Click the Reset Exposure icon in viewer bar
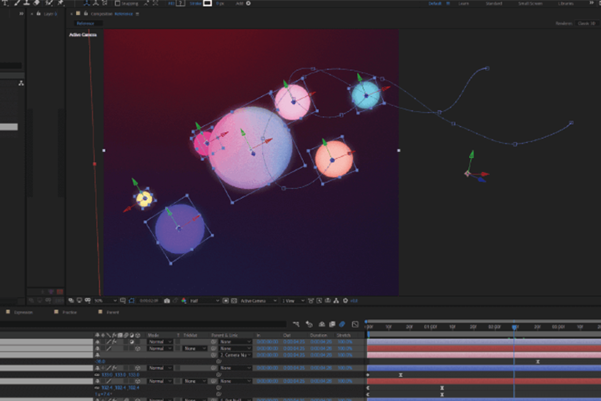The height and width of the screenshot is (401, 601). tap(346, 301)
